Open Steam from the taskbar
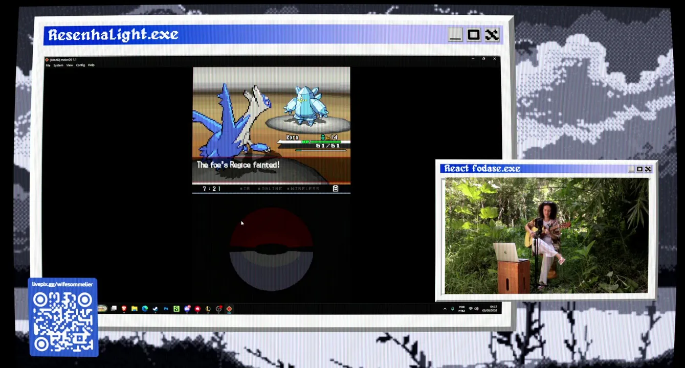 tap(155, 309)
